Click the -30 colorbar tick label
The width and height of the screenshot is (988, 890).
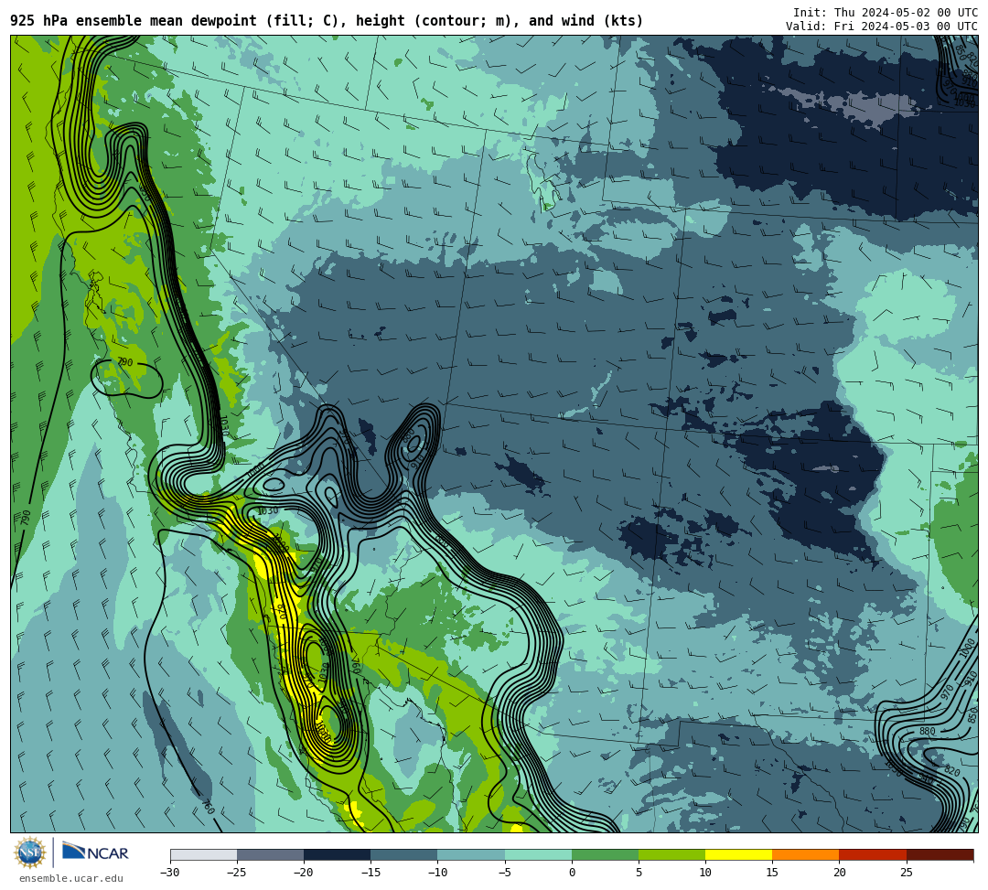[170, 873]
